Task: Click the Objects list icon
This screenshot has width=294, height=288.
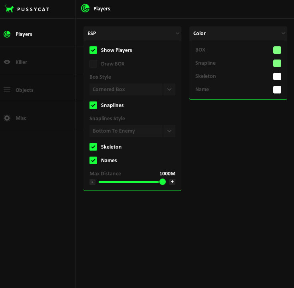Action: tap(7, 90)
